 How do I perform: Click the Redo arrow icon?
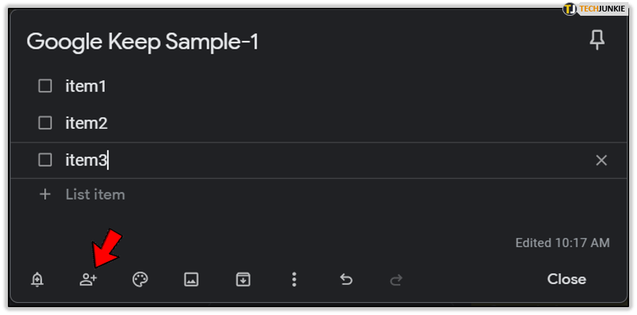tap(396, 279)
